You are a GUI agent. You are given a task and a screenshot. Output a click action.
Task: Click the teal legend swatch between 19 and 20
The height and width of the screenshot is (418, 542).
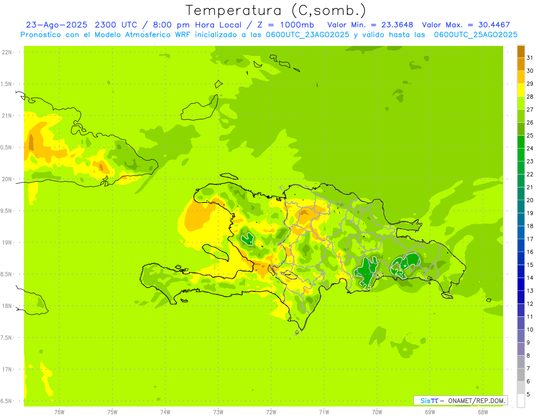point(521,207)
